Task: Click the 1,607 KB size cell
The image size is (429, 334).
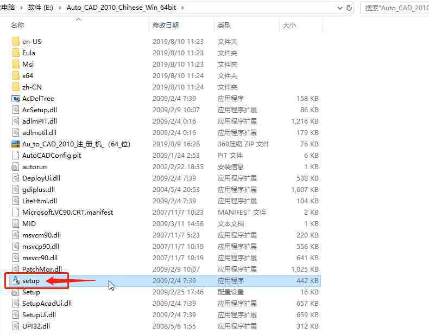Action: (305, 190)
